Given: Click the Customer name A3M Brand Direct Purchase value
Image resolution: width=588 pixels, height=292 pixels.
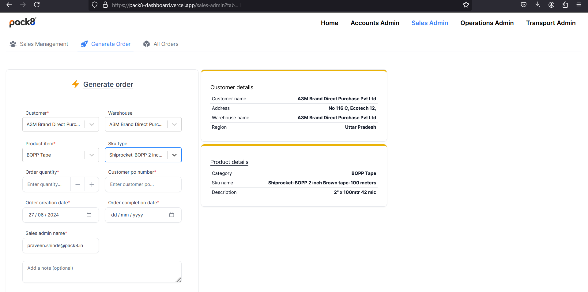Looking at the screenshot, I should point(337,99).
